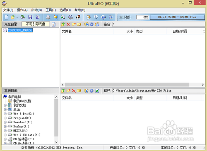
Task: Click the local tree vertical scrollbar thumb
Action: pyautogui.click(x=56, y=118)
